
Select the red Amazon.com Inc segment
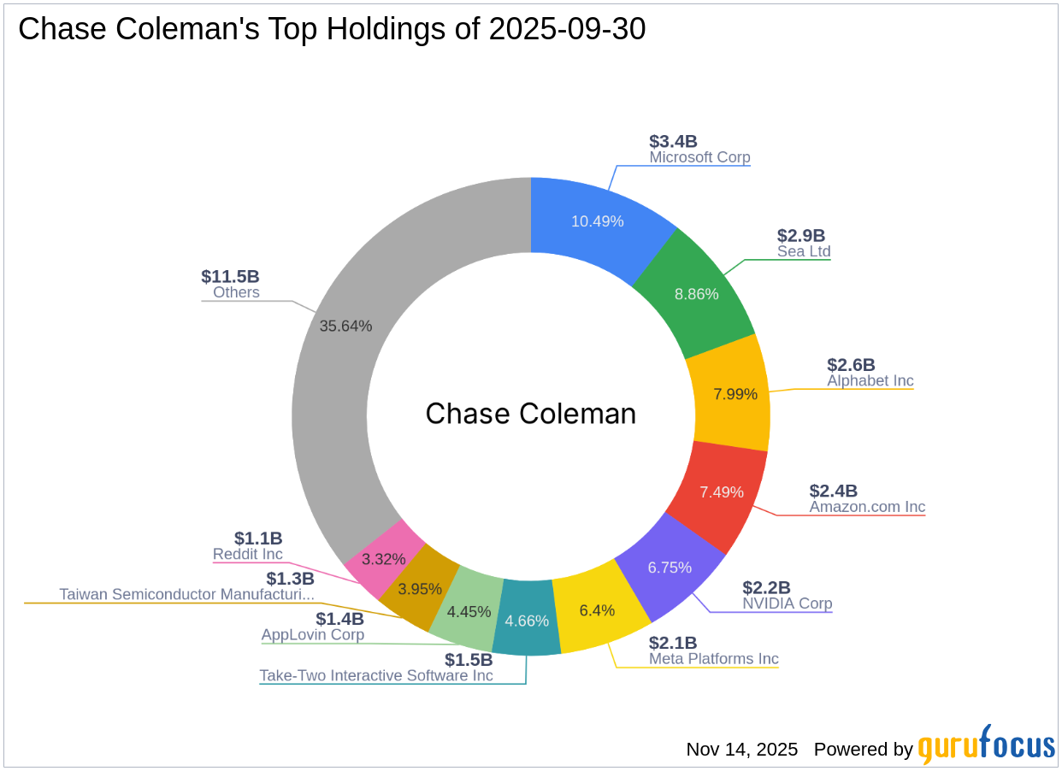click(721, 492)
